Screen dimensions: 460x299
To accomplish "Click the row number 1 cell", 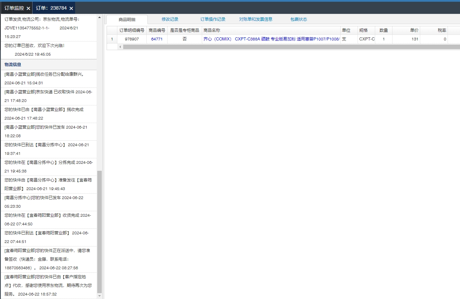I will click(x=112, y=39).
